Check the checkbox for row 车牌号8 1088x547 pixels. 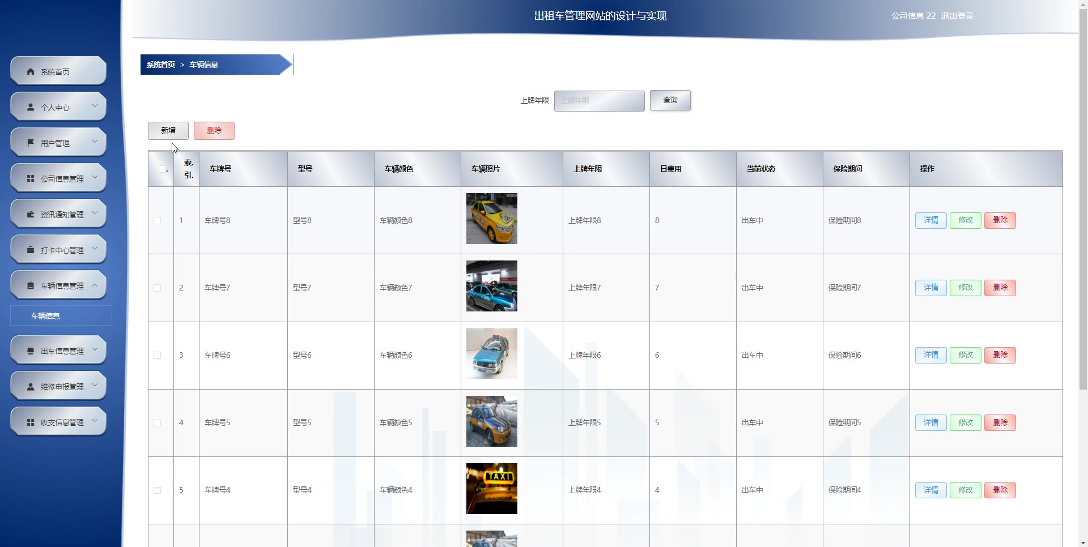(158, 220)
